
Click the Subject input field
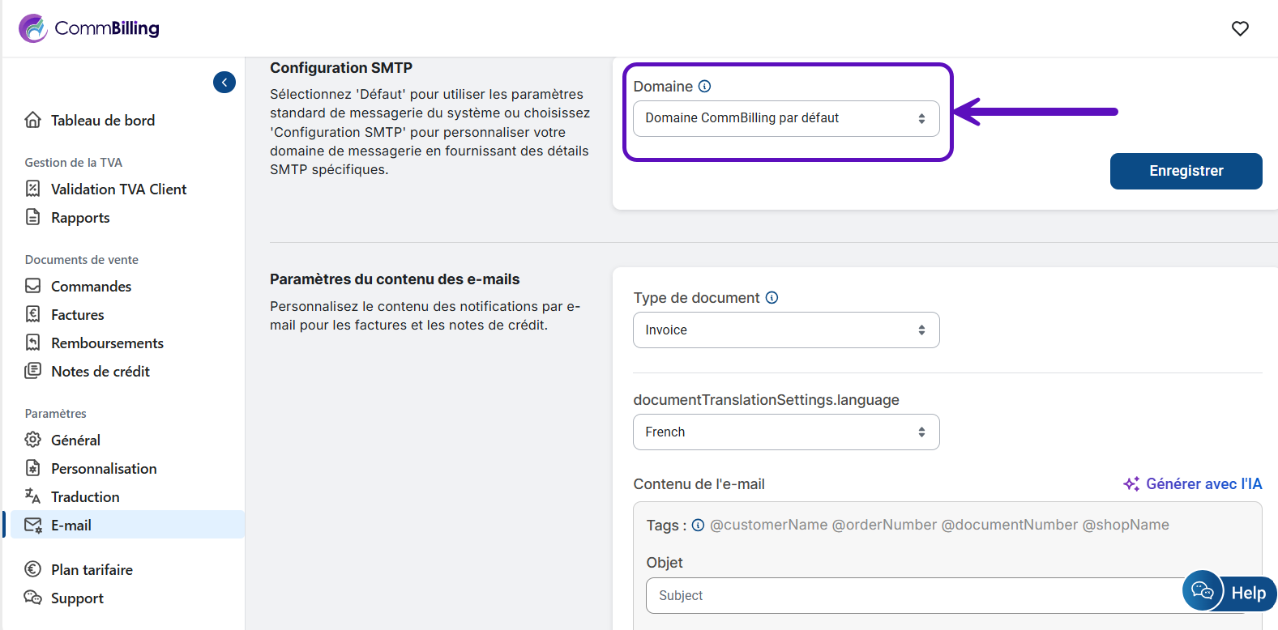coord(908,596)
